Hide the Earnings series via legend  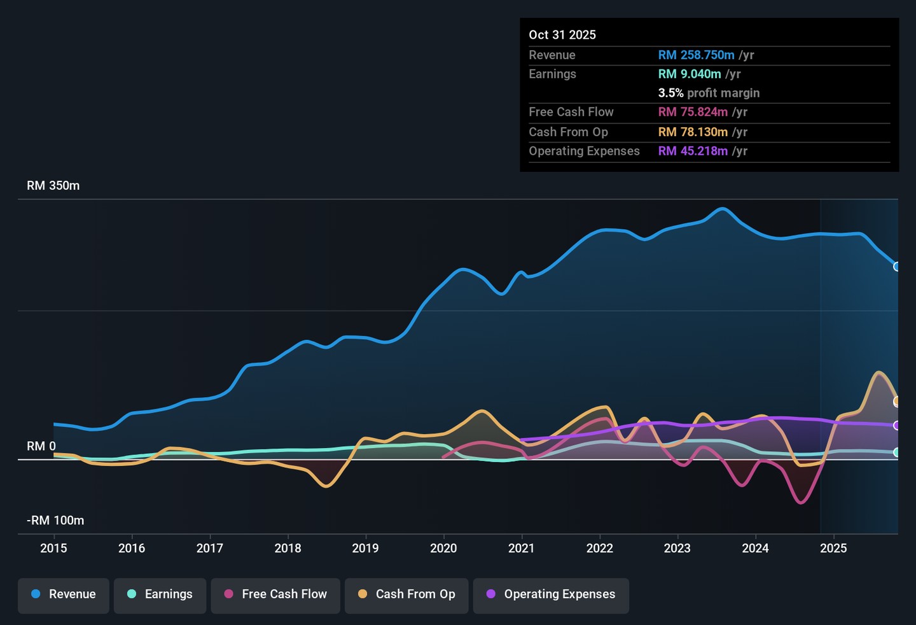(160, 594)
